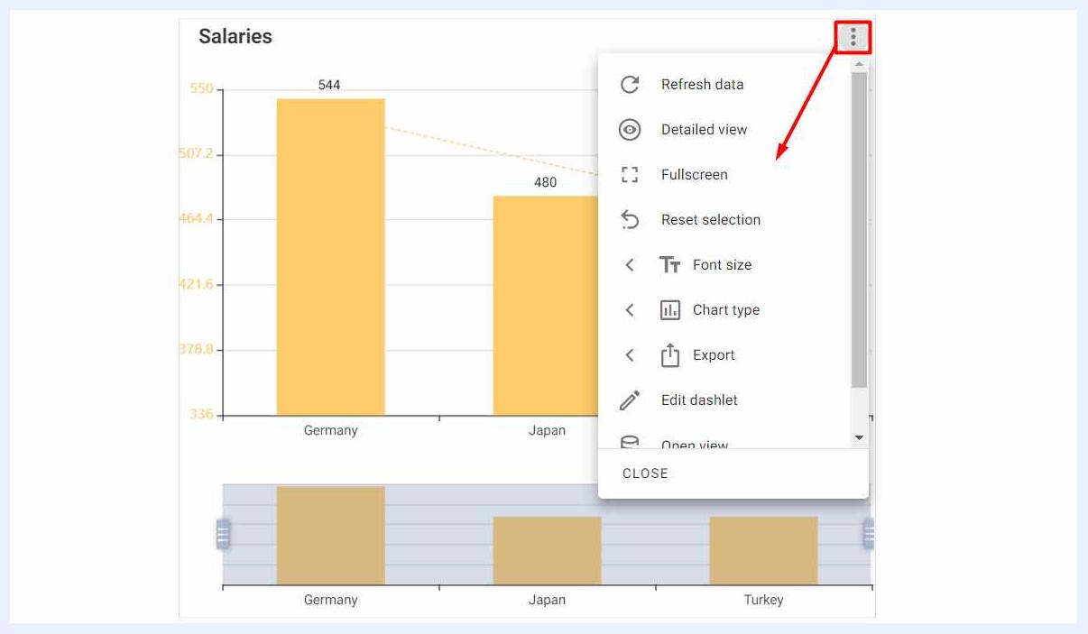Click the menu scrollbar down arrow
Image resolution: width=1088 pixels, height=634 pixels.
click(859, 437)
